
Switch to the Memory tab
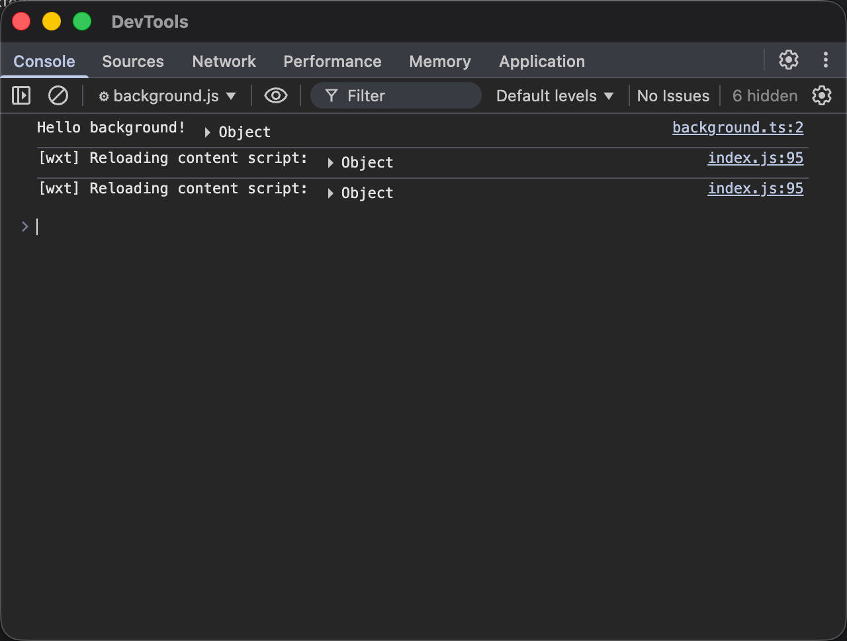(439, 61)
